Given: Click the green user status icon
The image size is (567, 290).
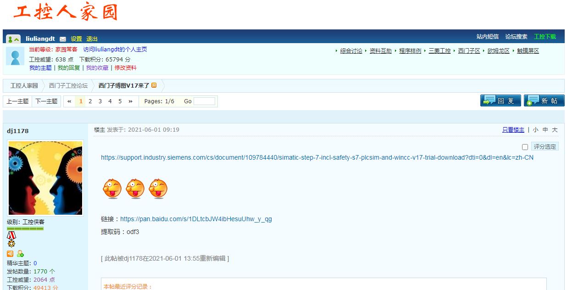Looking at the screenshot, I should (x=14, y=39).
